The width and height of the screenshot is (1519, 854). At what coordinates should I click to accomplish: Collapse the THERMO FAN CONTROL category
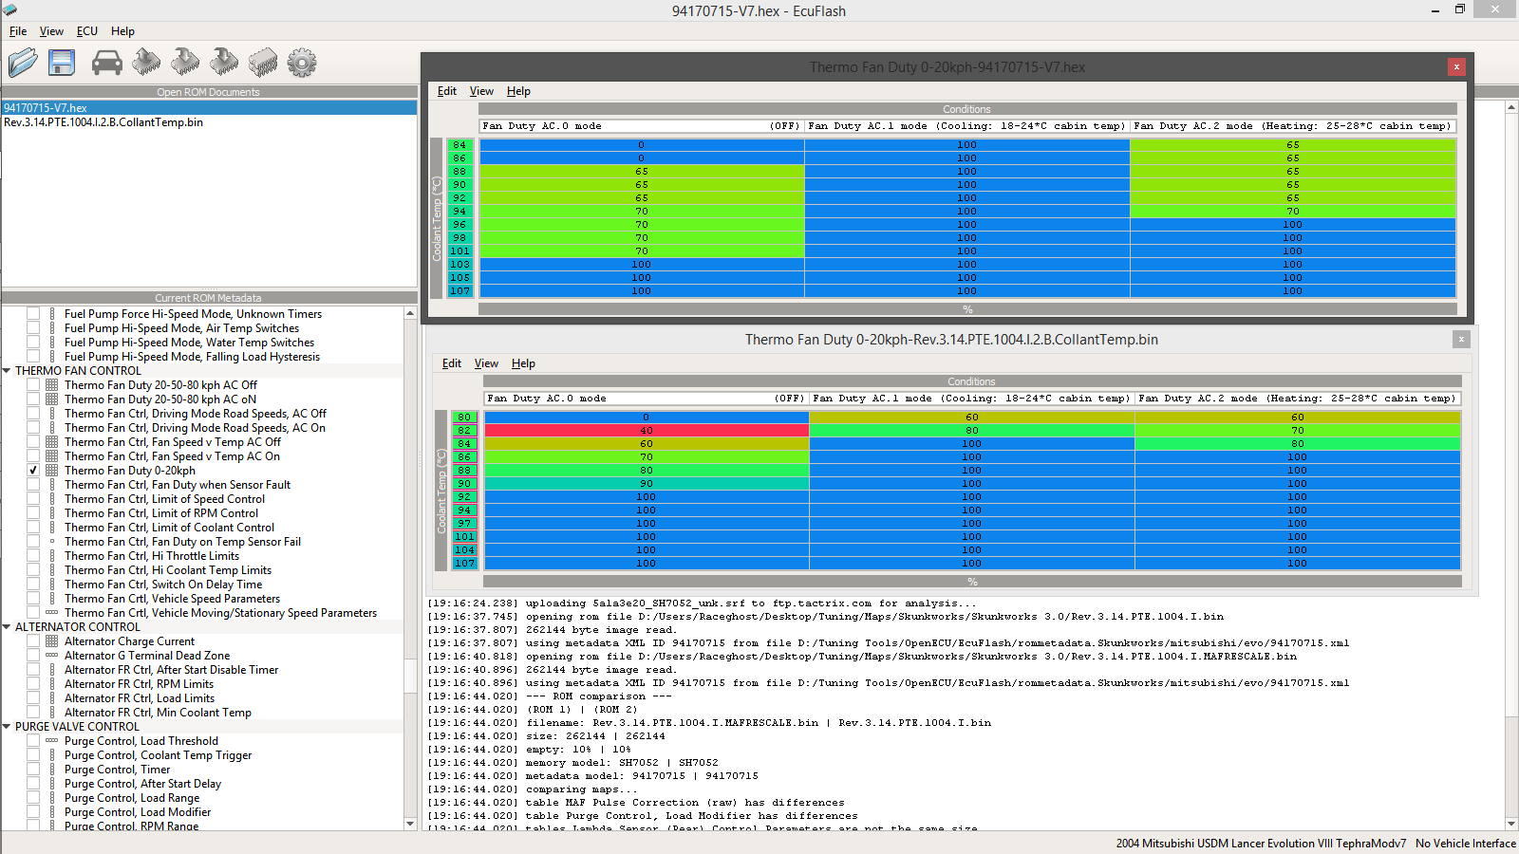pos(8,371)
